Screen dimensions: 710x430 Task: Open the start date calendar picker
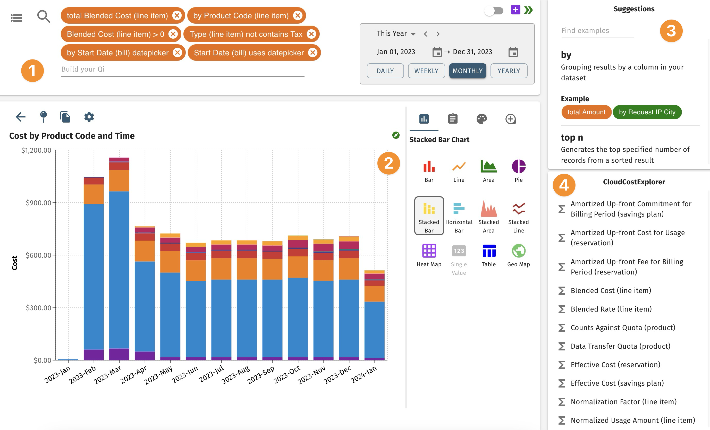coord(437,52)
